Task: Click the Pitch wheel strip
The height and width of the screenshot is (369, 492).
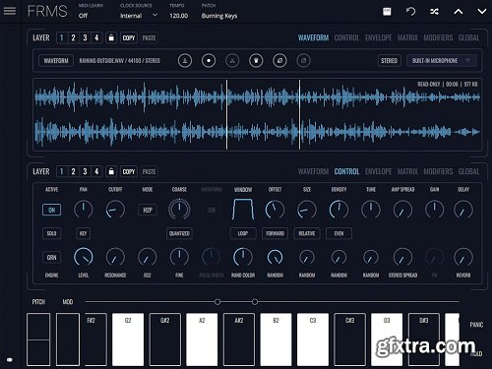Action: coord(38,339)
